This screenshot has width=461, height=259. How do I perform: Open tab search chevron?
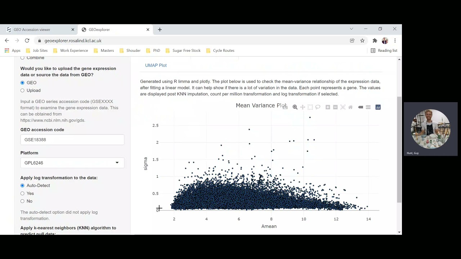click(x=352, y=29)
